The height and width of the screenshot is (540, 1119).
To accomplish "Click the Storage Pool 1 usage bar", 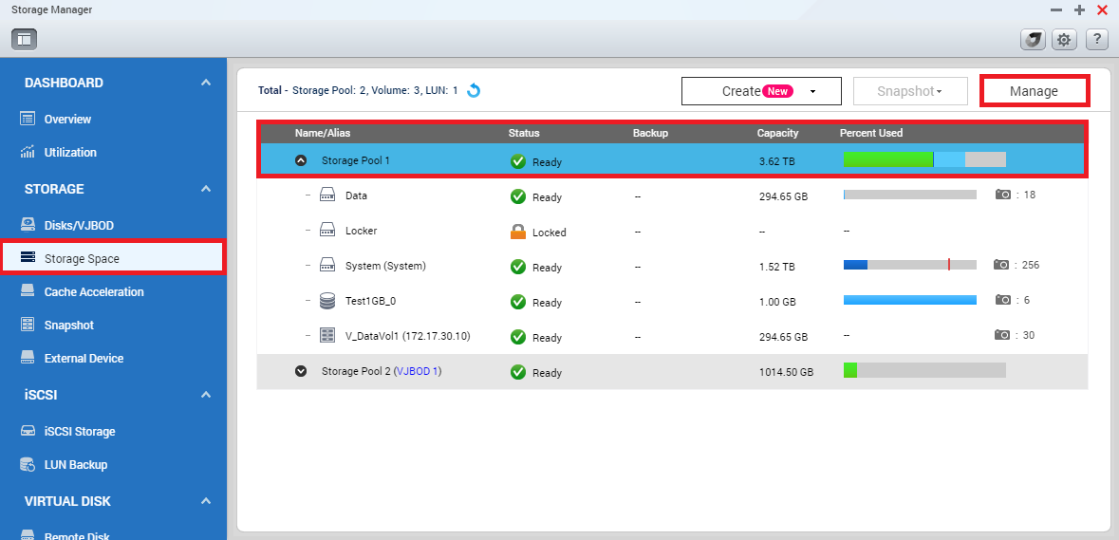I will [924, 159].
